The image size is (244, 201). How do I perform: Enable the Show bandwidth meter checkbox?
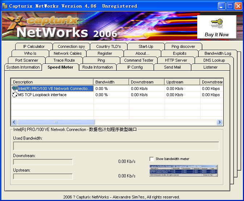(152, 159)
